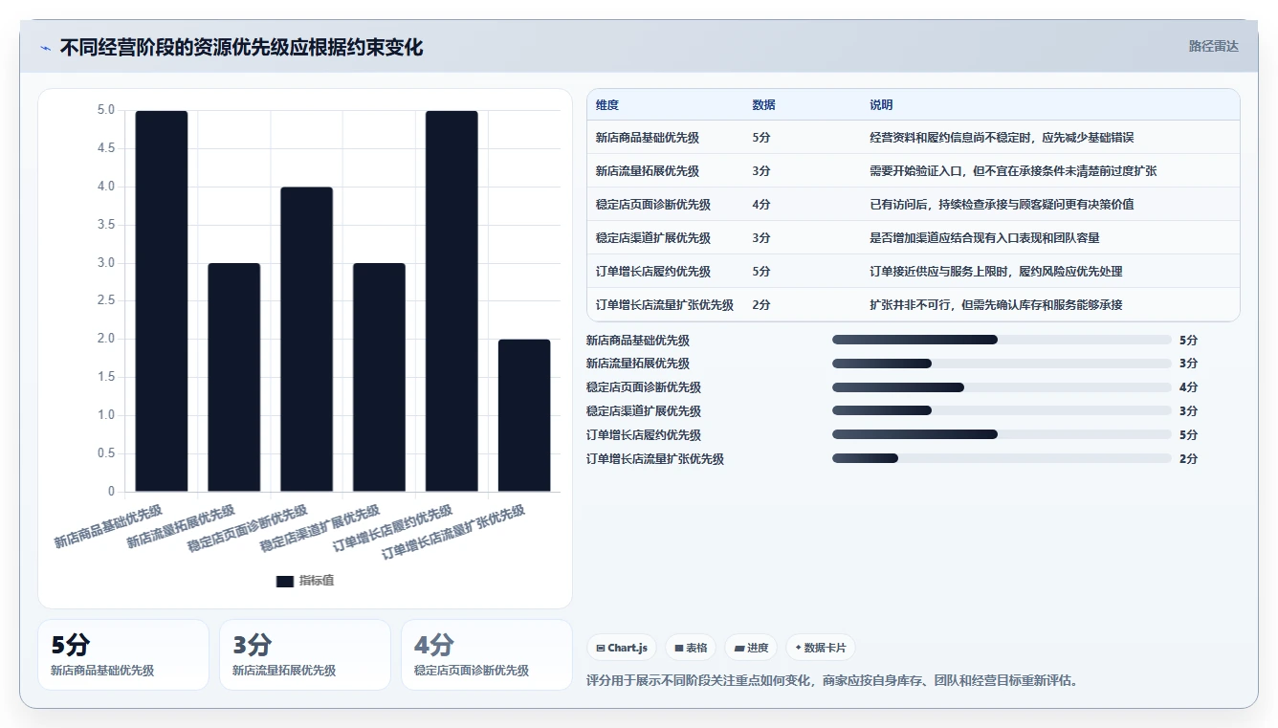Click the 路径雷达 label in header
This screenshot has height=728, width=1278.
click(1213, 46)
